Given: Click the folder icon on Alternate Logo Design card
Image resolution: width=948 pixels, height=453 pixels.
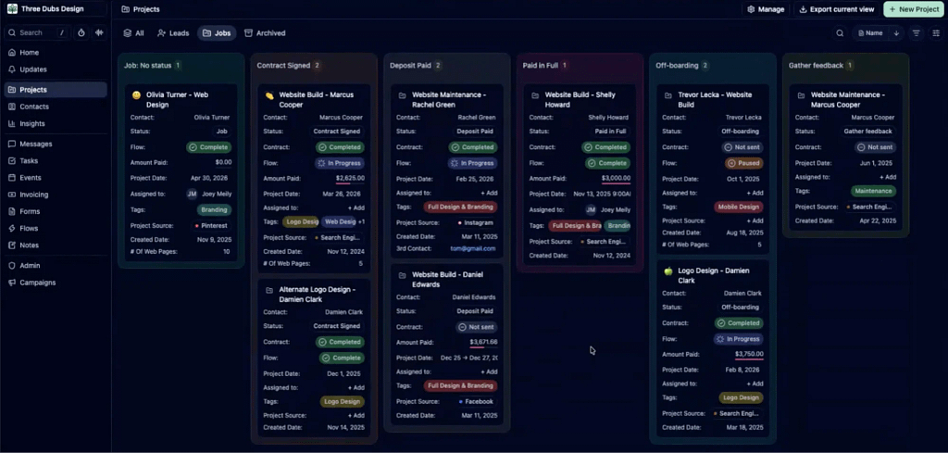Looking at the screenshot, I should [269, 290].
